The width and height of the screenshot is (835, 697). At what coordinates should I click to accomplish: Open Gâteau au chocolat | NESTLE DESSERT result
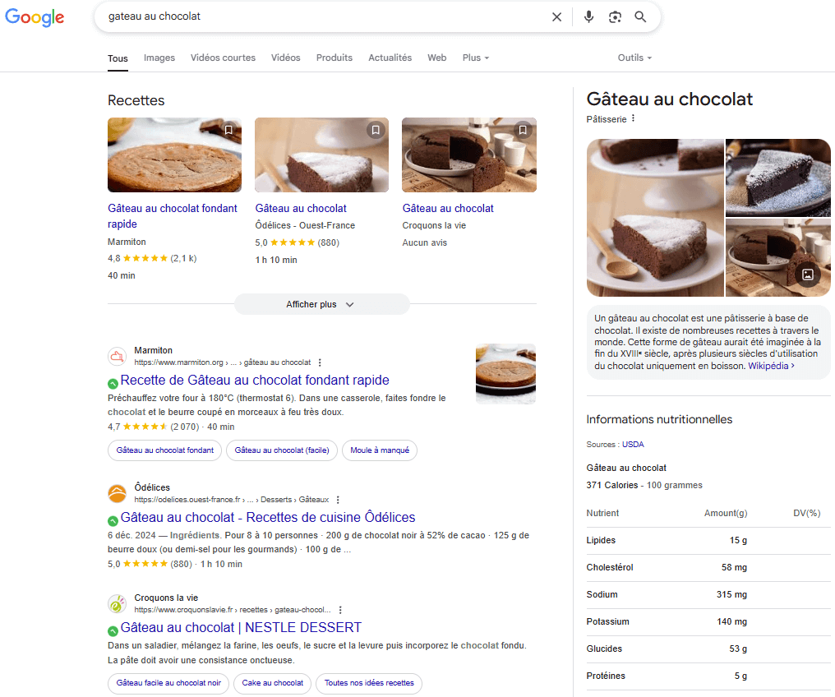tap(241, 628)
